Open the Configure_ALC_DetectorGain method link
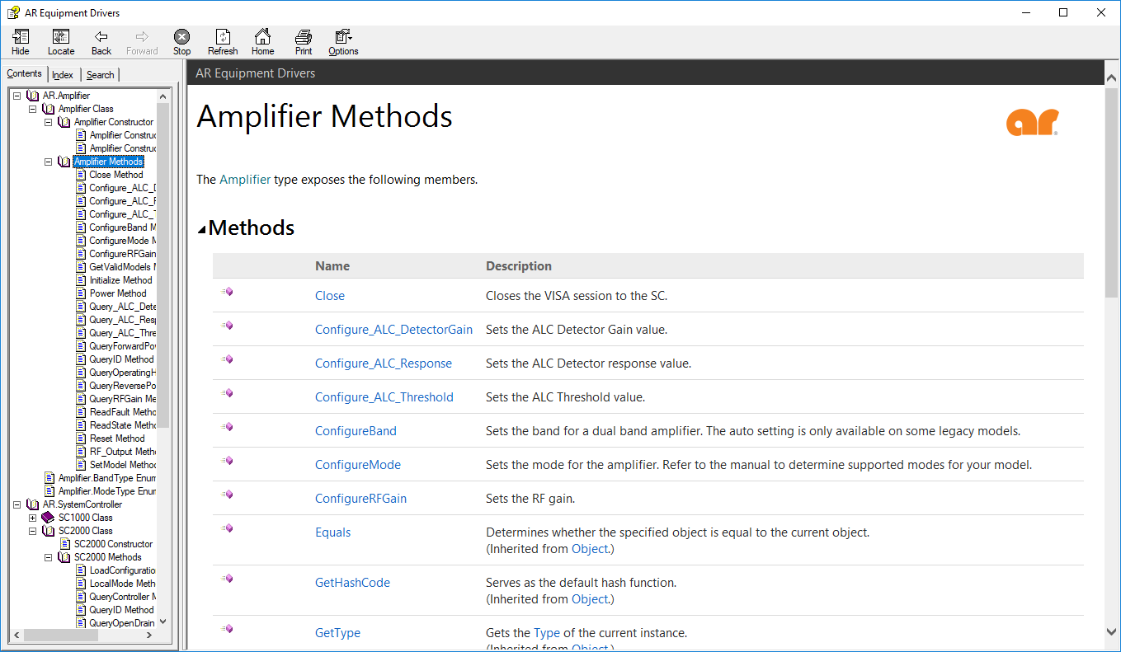The width and height of the screenshot is (1121, 652). click(393, 330)
